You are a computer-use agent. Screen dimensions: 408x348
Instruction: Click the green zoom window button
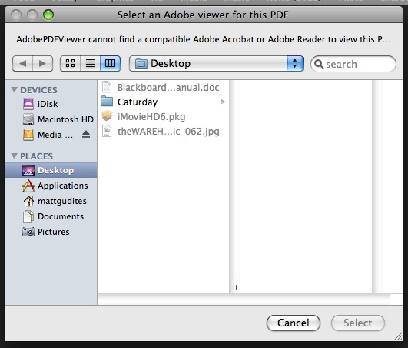(x=48, y=15)
